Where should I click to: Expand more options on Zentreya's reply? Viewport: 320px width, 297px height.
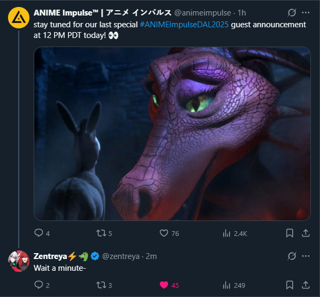click(306, 256)
